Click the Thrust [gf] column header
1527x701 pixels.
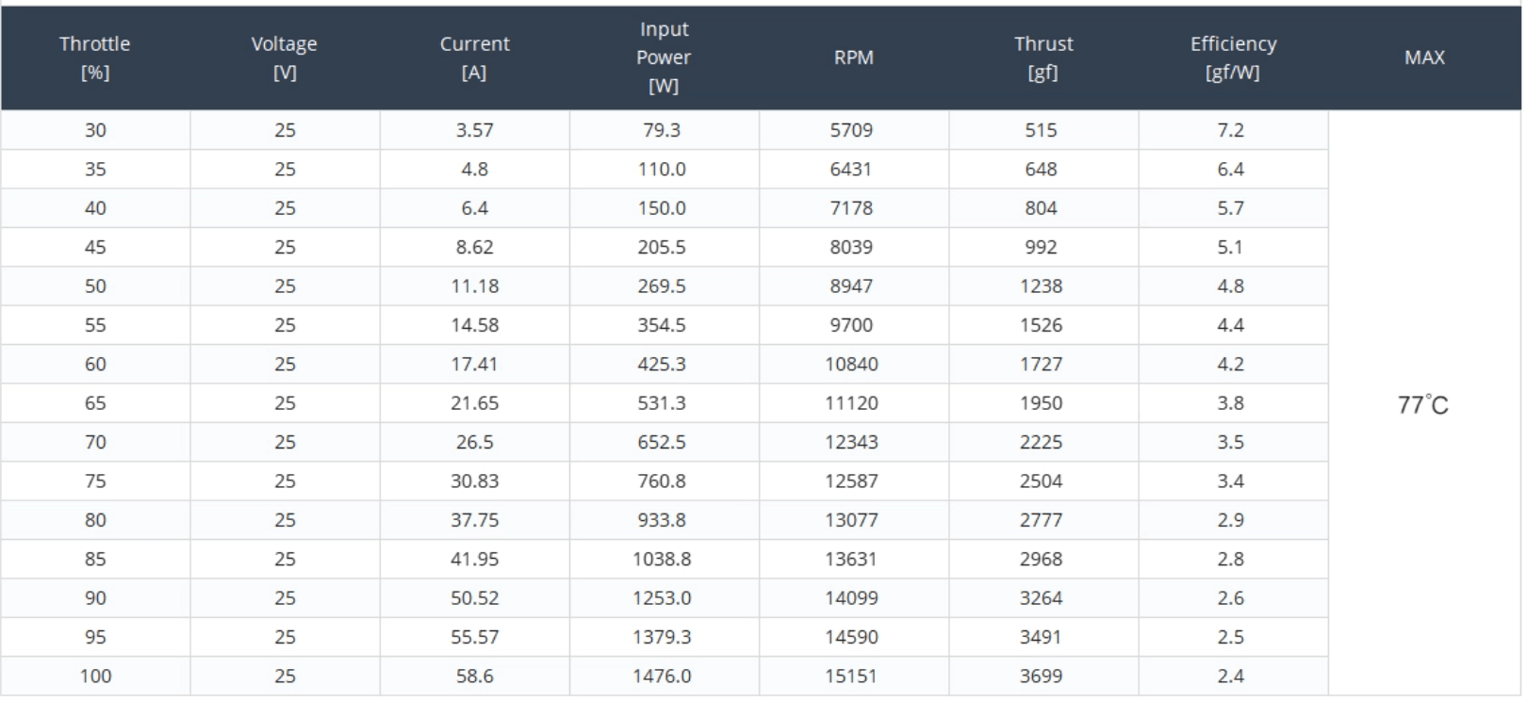click(x=1043, y=57)
